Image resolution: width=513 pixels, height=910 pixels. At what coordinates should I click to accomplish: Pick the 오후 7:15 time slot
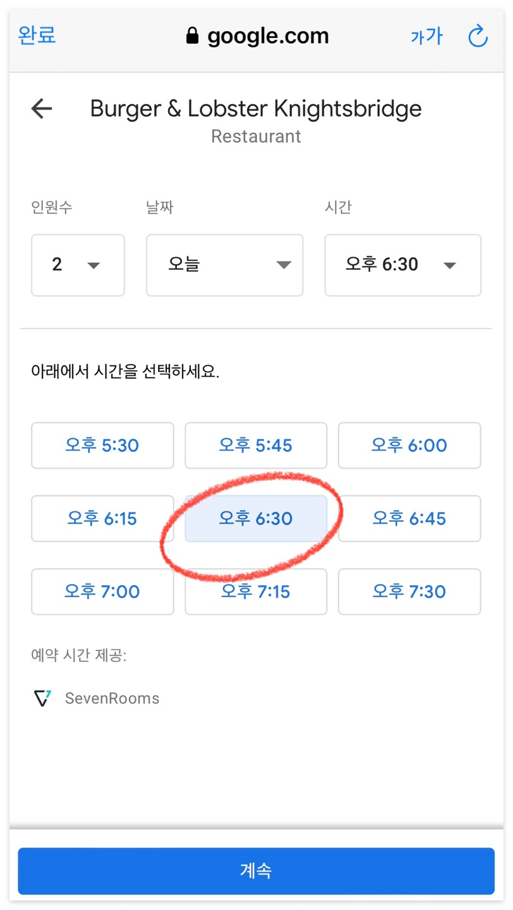(256, 592)
